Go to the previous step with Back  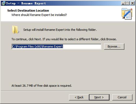[79, 97]
